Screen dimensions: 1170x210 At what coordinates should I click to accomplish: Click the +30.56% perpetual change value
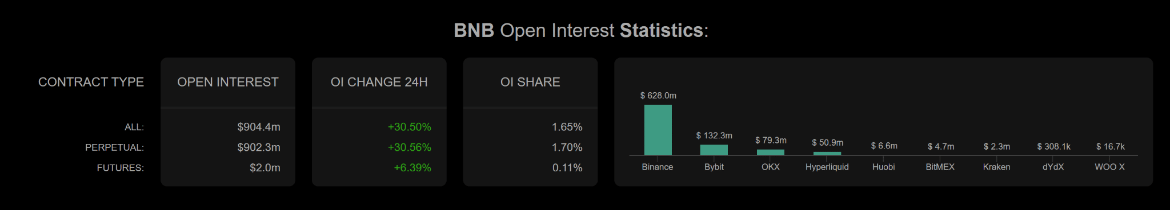[x=409, y=147]
